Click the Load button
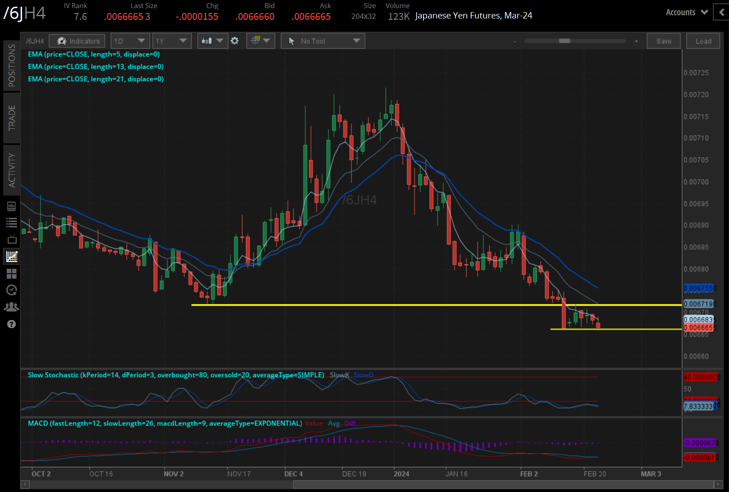This screenshot has width=729, height=492. pos(703,41)
